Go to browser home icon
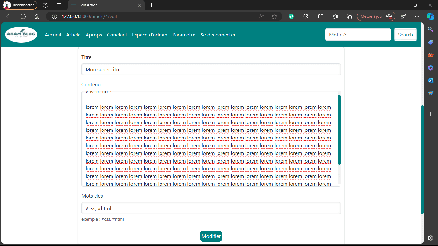The image size is (438, 246). pos(37,16)
